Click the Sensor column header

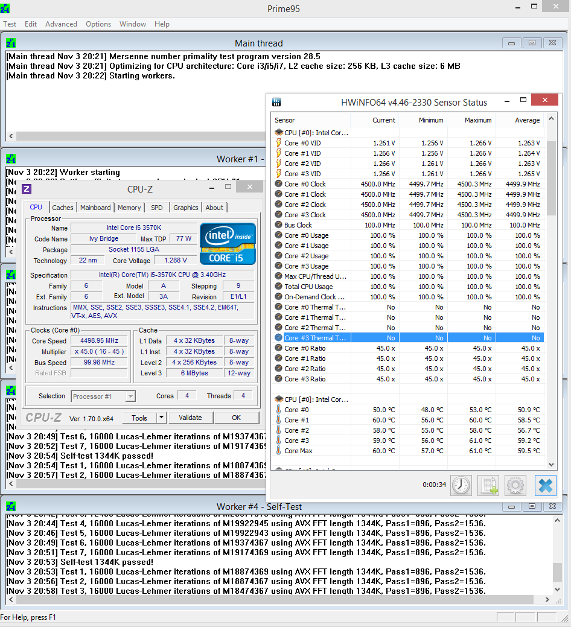(311, 120)
